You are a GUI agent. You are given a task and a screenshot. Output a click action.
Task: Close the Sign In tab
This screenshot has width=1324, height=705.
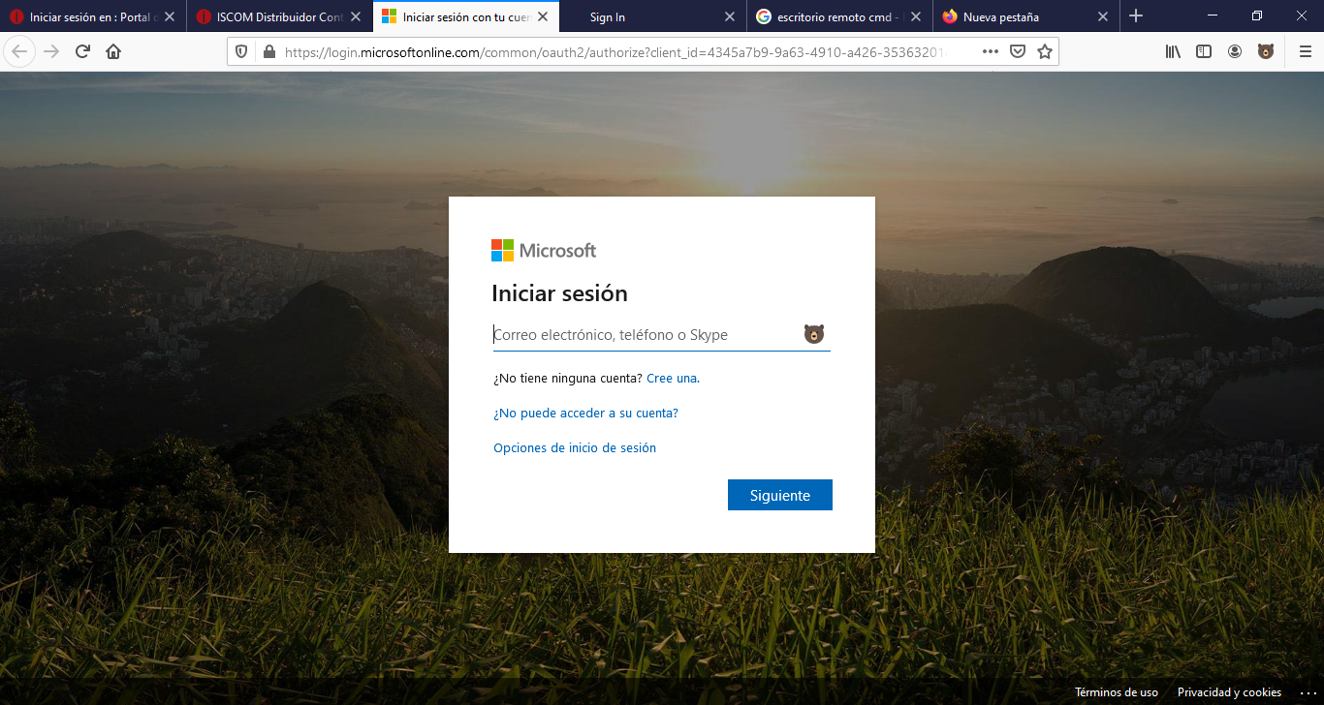pos(730,16)
